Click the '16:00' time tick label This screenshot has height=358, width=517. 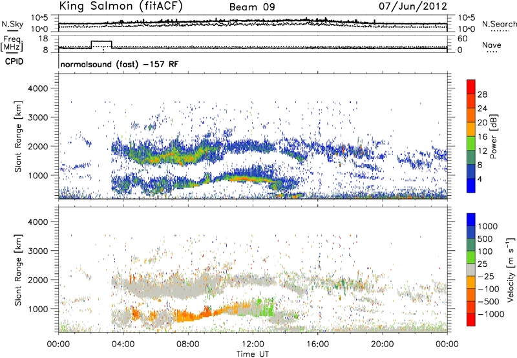point(317,344)
